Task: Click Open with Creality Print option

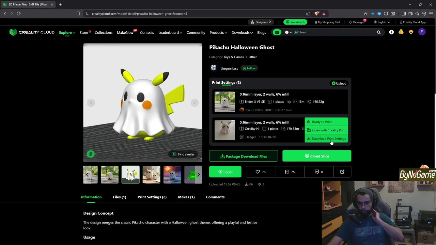Action: 326,130
